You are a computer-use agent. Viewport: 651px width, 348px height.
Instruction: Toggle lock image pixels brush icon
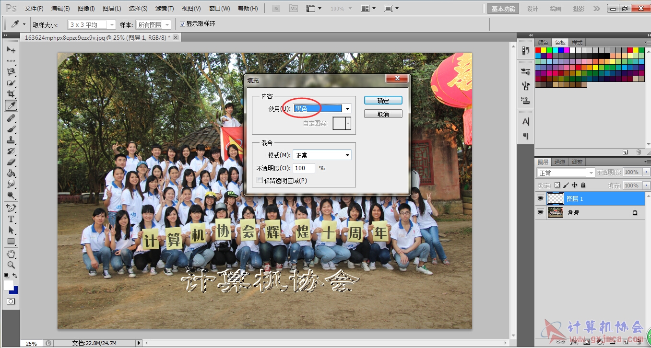[x=566, y=185]
